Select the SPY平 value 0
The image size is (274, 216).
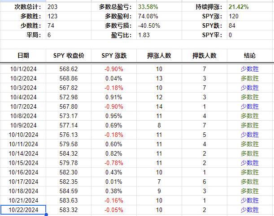click(250, 35)
